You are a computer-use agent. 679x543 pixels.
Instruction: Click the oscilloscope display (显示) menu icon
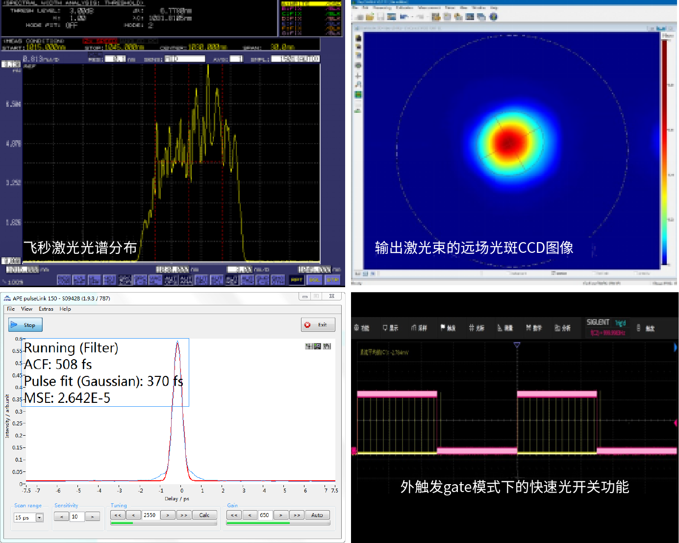390,328
